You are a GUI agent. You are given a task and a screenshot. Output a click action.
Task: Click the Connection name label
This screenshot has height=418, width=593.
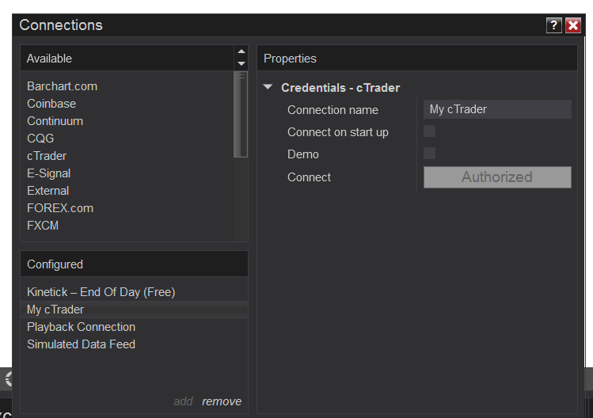pos(333,110)
